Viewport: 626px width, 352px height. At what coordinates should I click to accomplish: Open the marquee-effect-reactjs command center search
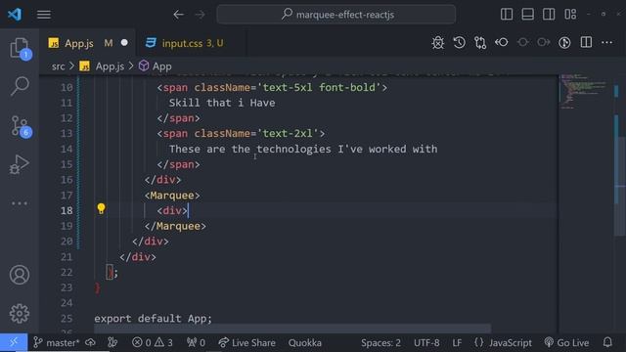click(336, 15)
